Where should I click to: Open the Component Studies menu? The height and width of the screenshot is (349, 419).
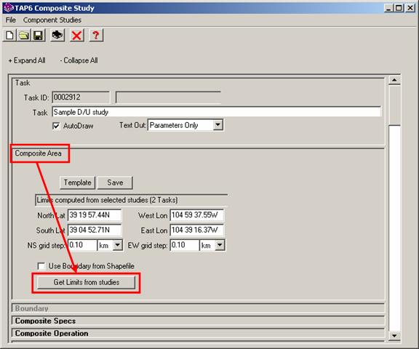52,20
